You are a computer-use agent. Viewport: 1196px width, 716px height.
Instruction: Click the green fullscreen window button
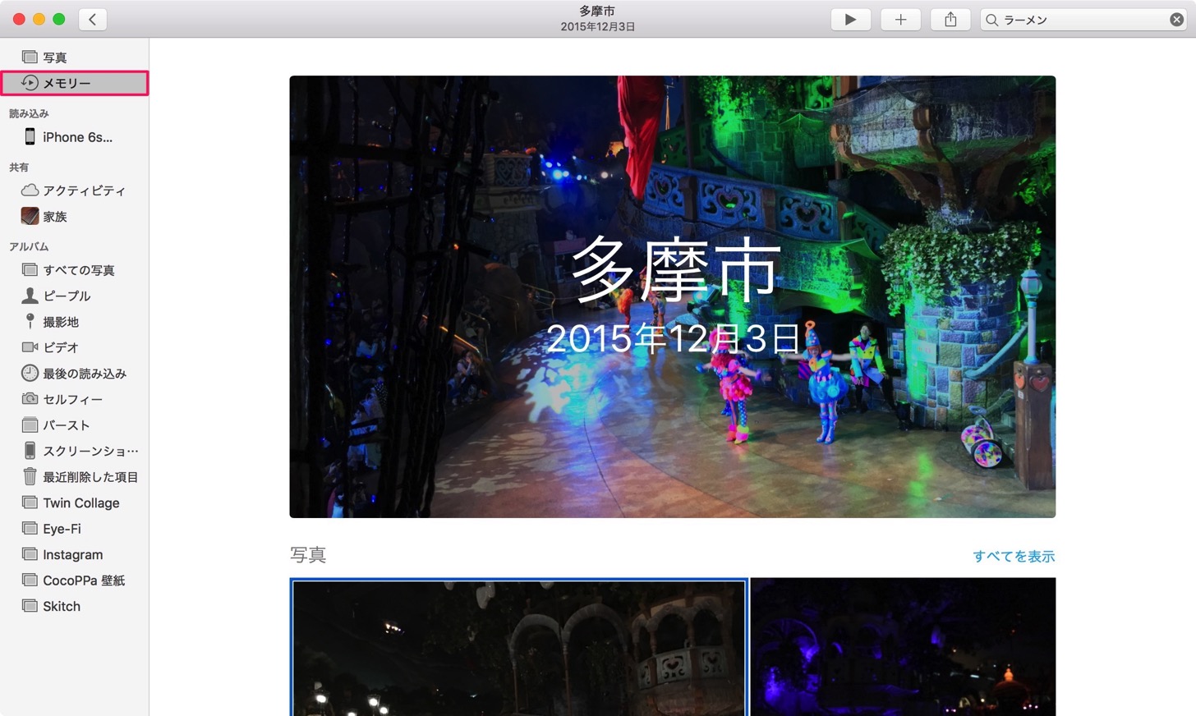[58, 19]
